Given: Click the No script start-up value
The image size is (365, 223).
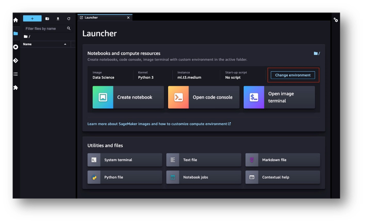Looking at the screenshot, I should tap(233, 77).
